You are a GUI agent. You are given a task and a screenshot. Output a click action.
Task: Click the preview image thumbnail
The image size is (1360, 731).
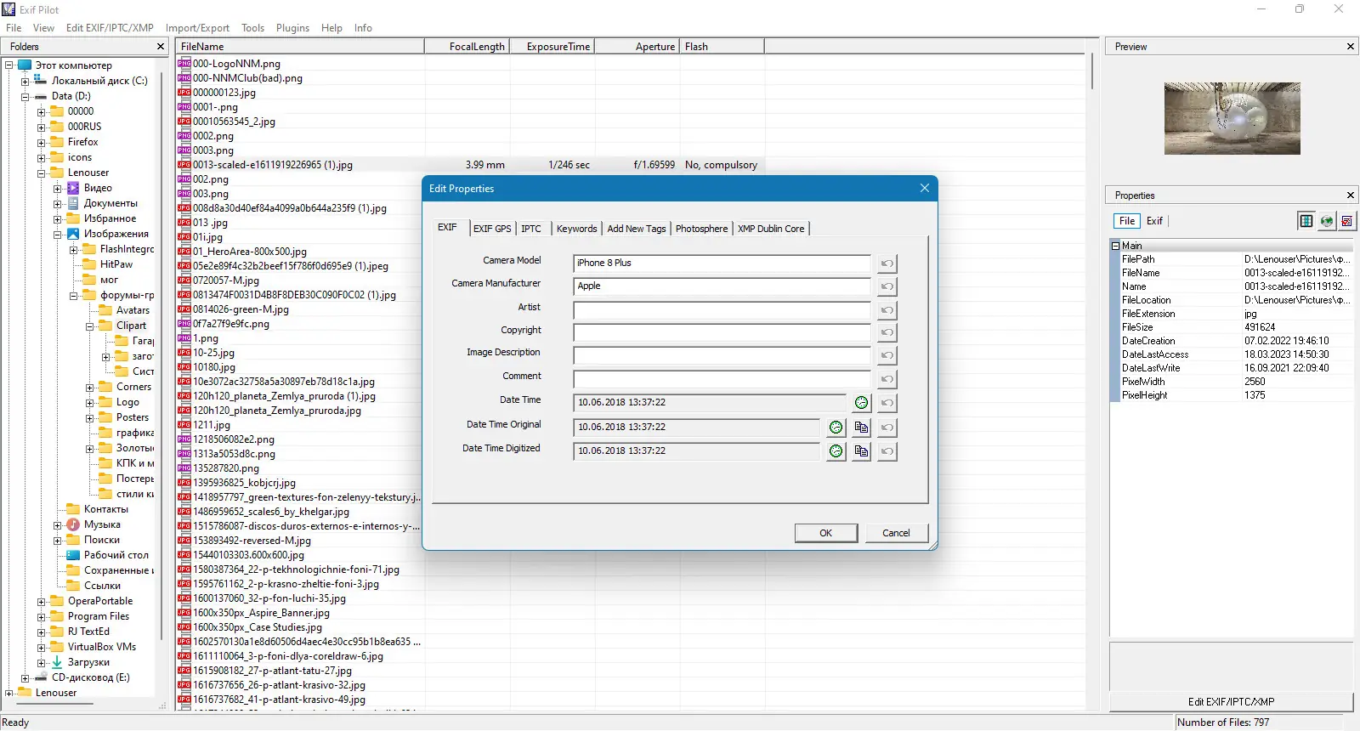1232,118
